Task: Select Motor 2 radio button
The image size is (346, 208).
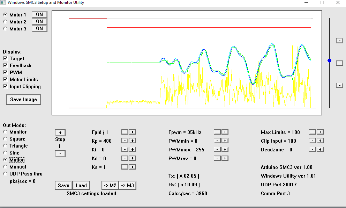Action: [5, 22]
